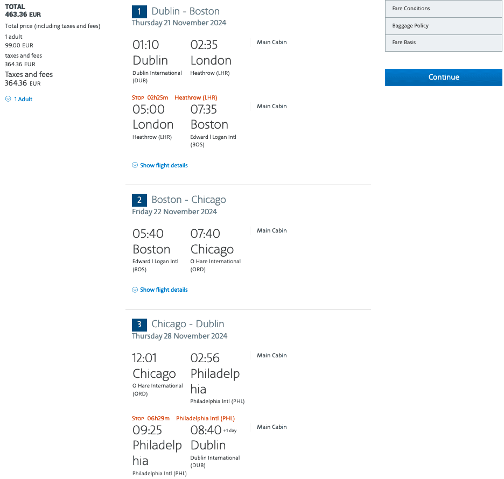The width and height of the screenshot is (504, 479).
Task: Click the Dublin - Boston segment heading
Action: (x=185, y=11)
